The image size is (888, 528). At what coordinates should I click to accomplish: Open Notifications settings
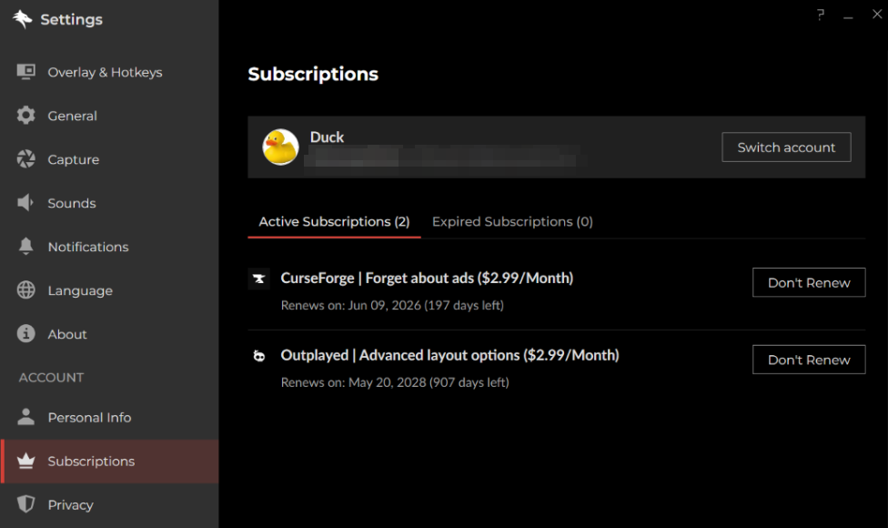coord(109,247)
